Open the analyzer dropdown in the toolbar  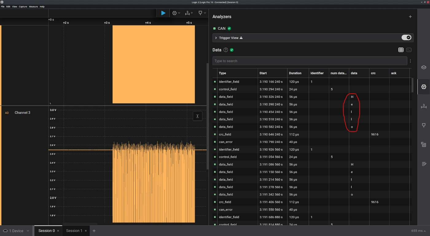pyautogui.click(x=176, y=13)
